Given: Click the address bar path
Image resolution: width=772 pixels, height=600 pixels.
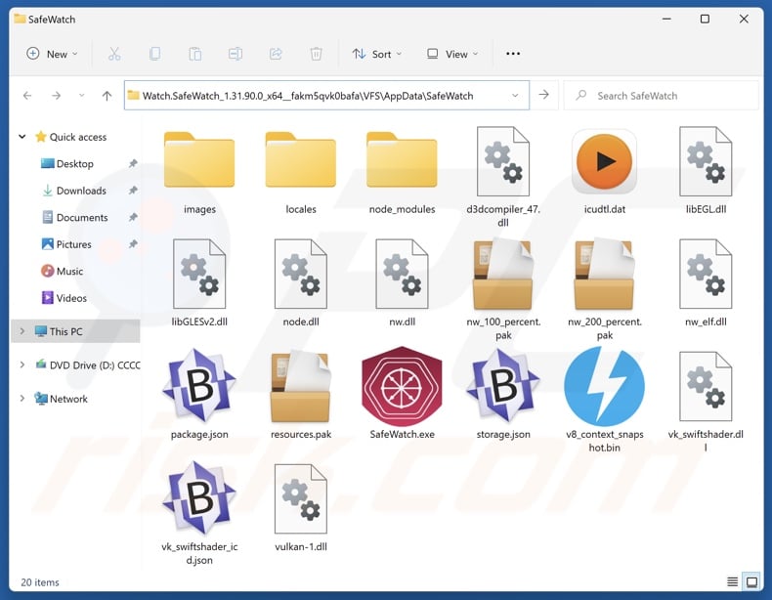Looking at the screenshot, I should [308, 96].
